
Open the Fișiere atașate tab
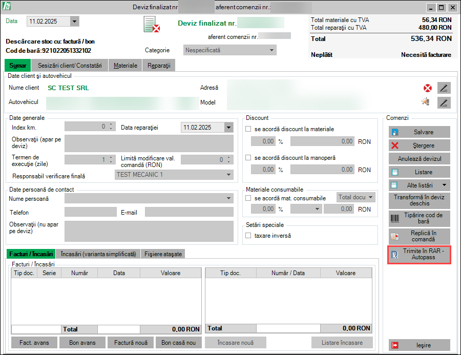pos(163,254)
